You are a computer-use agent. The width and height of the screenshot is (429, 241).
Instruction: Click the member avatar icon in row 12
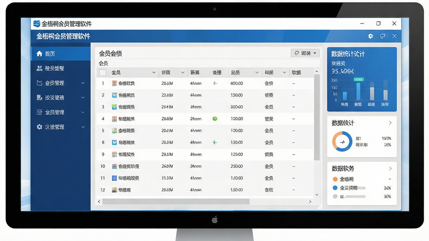pos(114,190)
